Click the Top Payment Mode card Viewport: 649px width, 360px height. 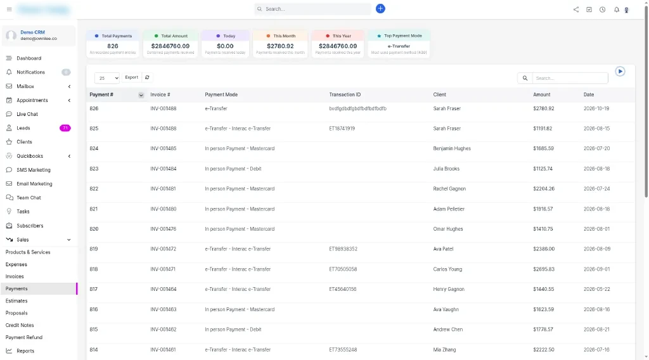pyautogui.click(x=399, y=44)
